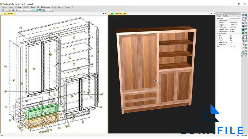Viewport: 248px width, 139px height.
Task: Click the printer icon
Action: 17,10
